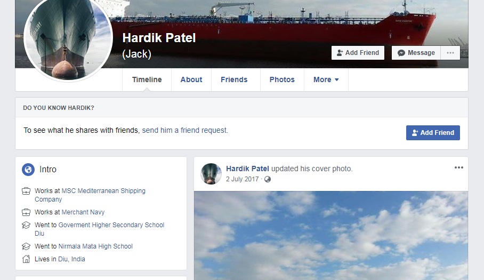Click the briefcase icon next to MSC Mediterranean
484x280 pixels.
pos(26,191)
